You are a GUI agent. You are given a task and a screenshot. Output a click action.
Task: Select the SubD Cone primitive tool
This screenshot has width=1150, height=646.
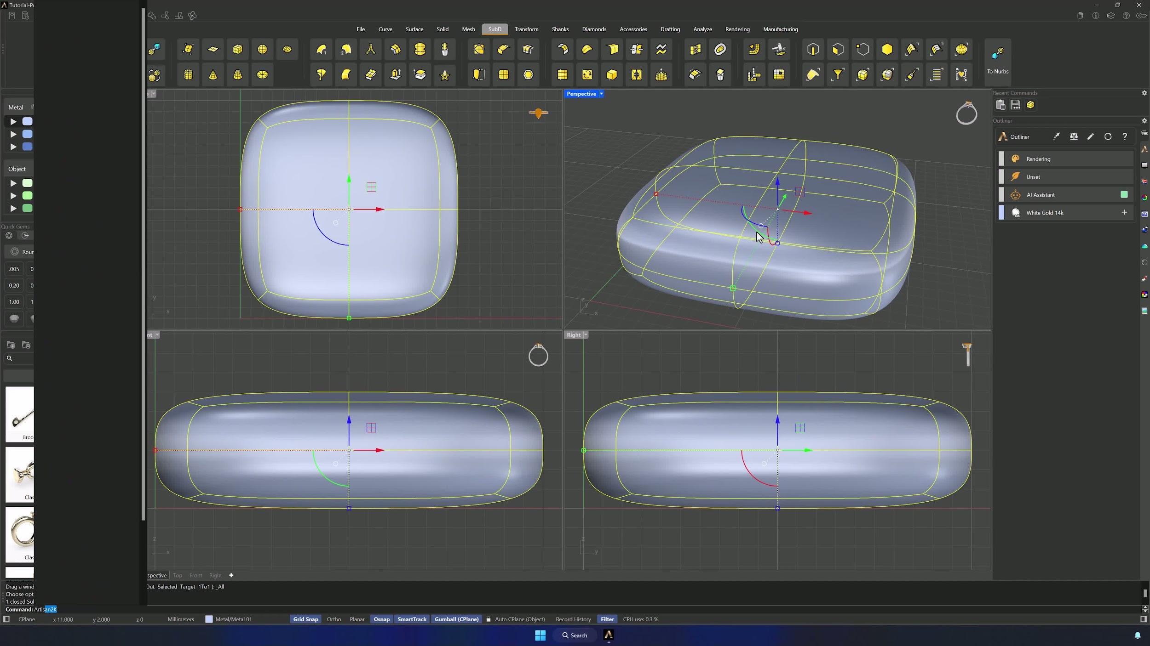coord(213,74)
